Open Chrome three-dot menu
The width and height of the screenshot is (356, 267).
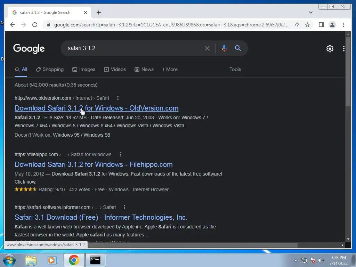coord(343,25)
